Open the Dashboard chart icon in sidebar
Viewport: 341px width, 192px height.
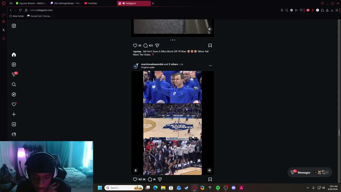click(x=14, y=124)
